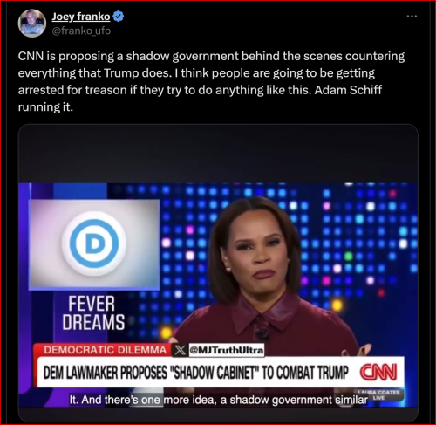Open the Joey franko display name link
Image resolution: width=436 pixels, height=425 pixels.
coord(81,17)
